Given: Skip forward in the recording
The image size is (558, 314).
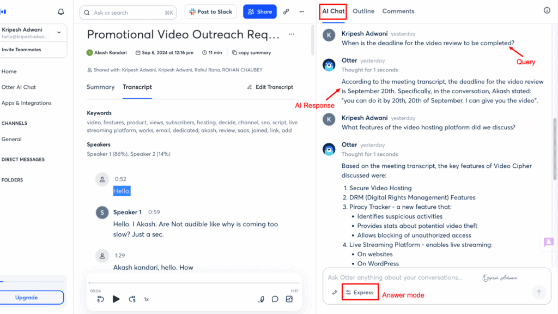Looking at the screenshot, I should 132,299.
